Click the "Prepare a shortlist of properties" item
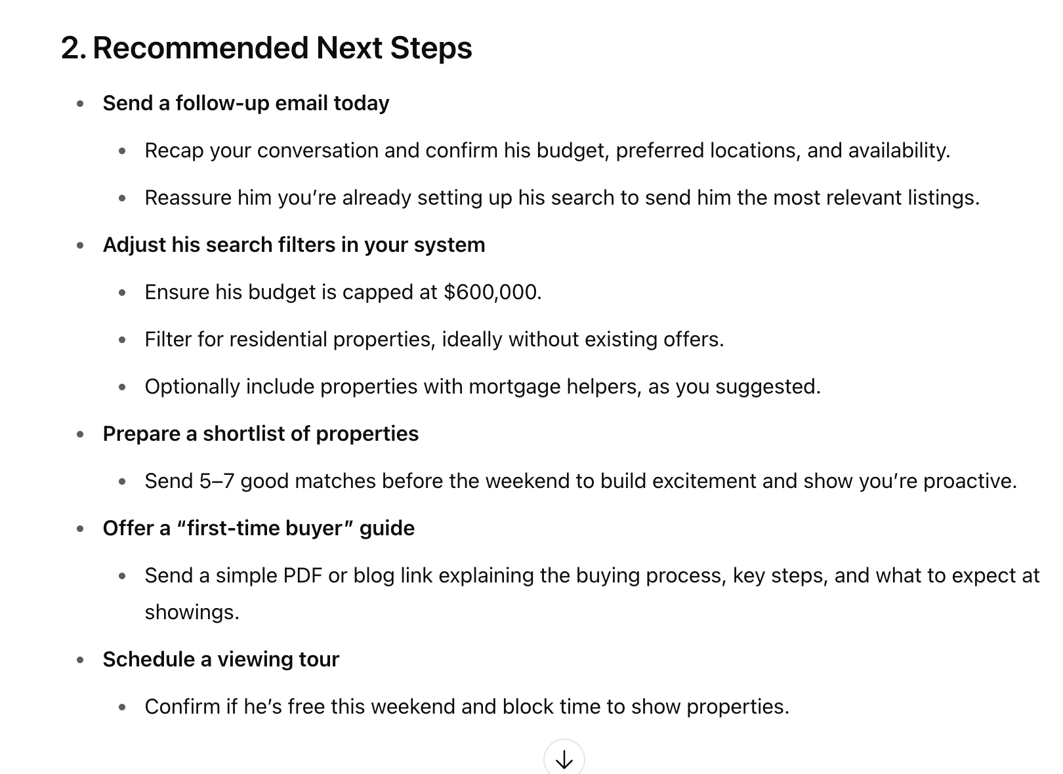 [261, 434]
